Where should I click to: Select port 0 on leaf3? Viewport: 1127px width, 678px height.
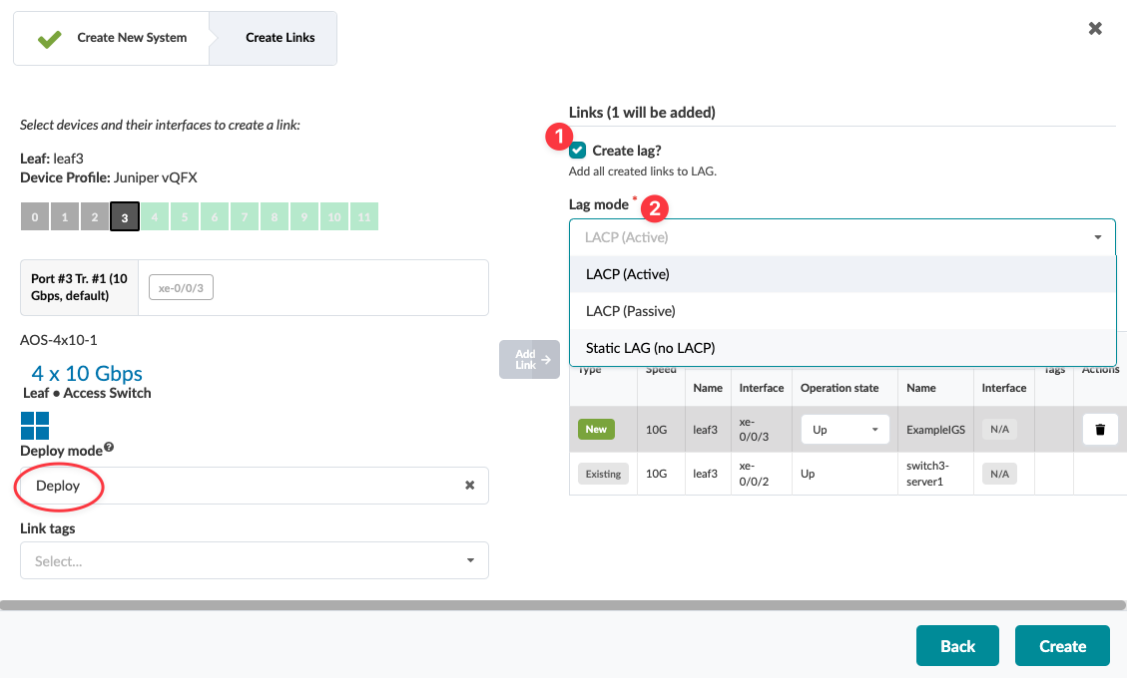click(x=35, y=217)
